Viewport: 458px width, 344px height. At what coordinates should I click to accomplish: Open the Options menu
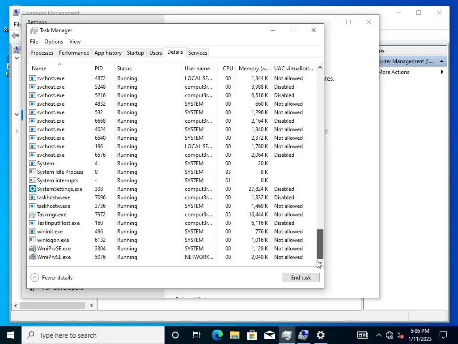pos(54,42)
